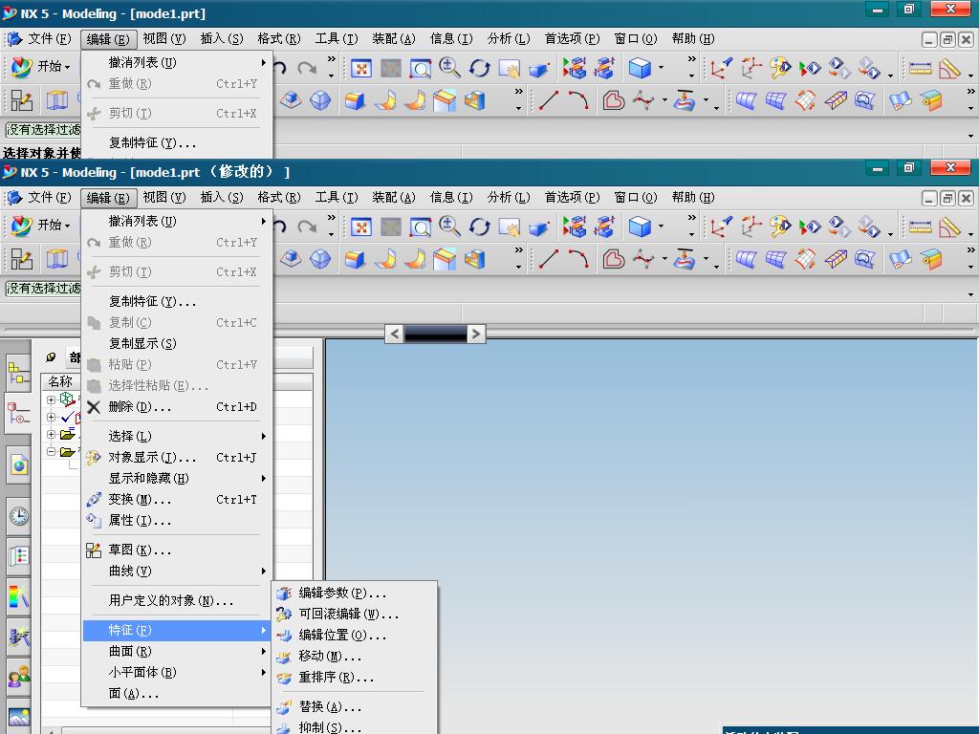Click right scroll arrow above graphics area
This screenshot has width=979, height=734.
(x=476, y=334)
